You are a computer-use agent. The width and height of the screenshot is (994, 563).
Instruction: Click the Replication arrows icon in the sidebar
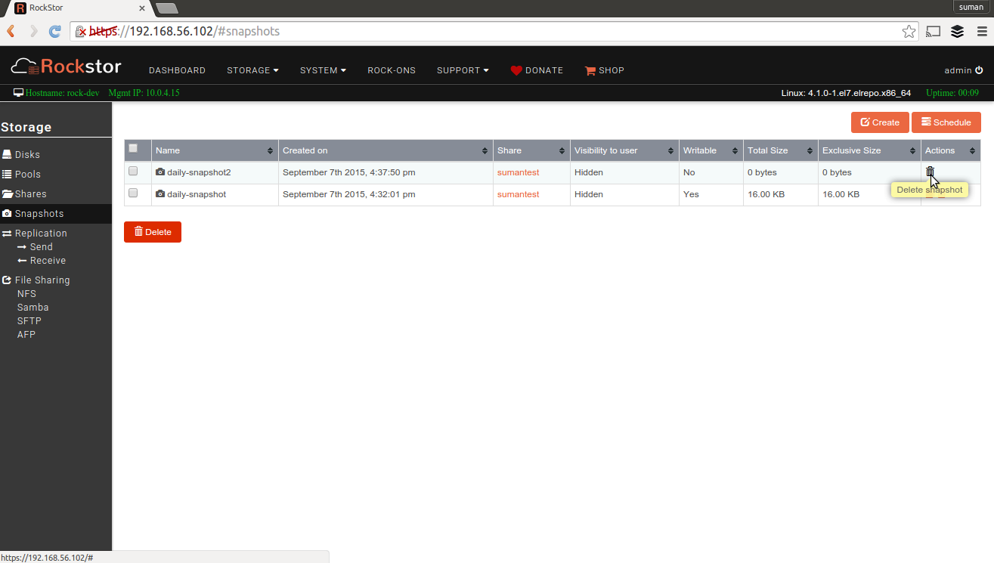7,234
